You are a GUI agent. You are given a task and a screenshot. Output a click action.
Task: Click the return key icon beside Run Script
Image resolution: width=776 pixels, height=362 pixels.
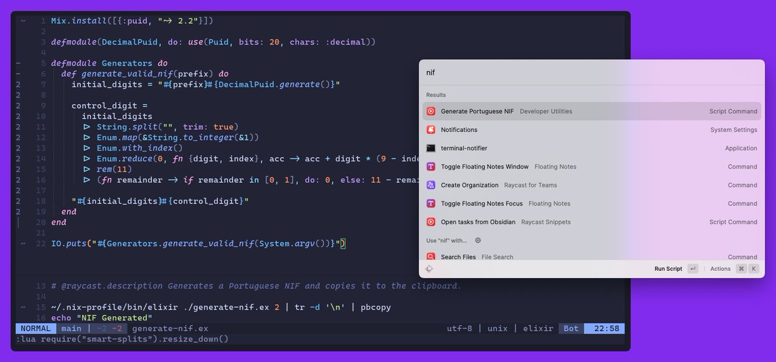(x=693, y=269)
